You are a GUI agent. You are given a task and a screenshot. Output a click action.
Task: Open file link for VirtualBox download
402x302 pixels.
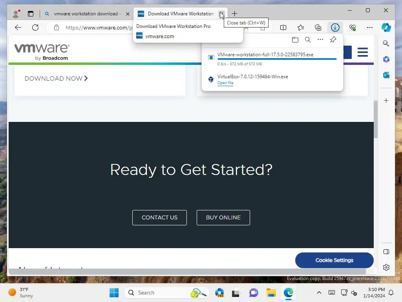(225, 83)
